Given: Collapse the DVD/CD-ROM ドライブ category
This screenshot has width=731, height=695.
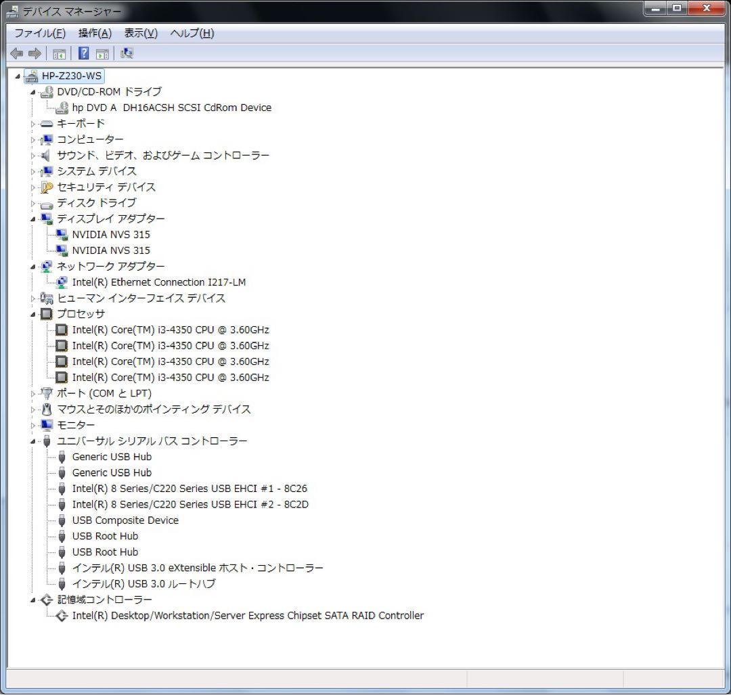Looking at the screenshot, I should coord(33,92).
